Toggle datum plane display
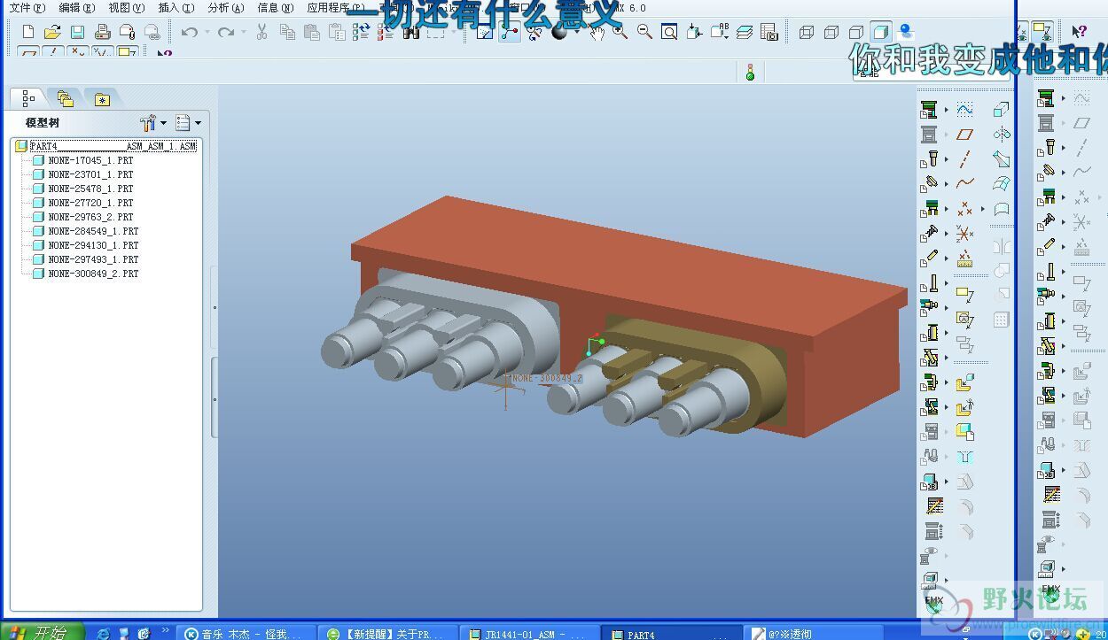 (x=28, y=53)
